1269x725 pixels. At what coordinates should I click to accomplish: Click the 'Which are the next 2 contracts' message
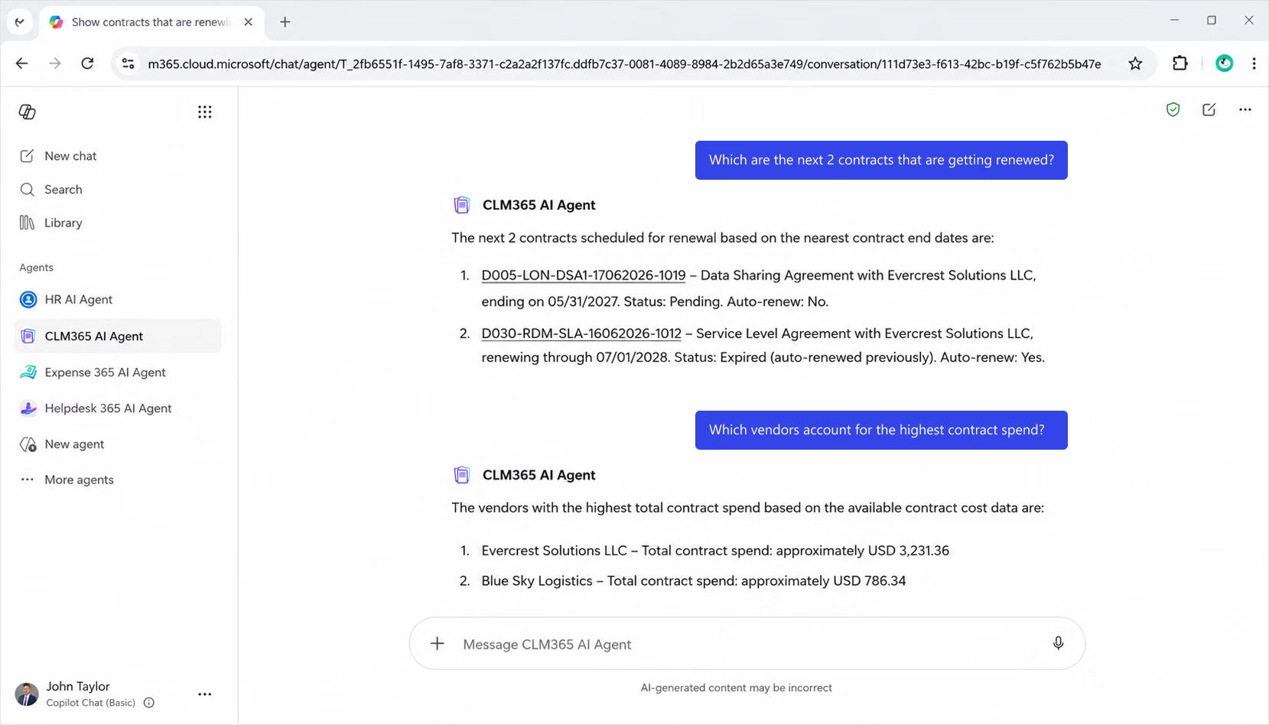pyautogui.click(x=881, y=160)
